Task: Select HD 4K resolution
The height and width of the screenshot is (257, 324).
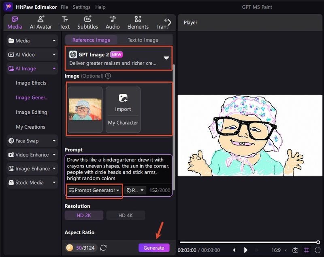Action: (126, 215)
